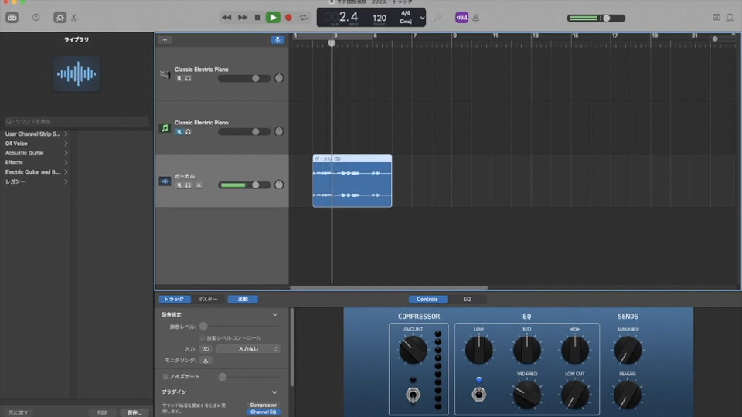Click the red Record button
The image size is (742, 417).
[x=288, y=17]
